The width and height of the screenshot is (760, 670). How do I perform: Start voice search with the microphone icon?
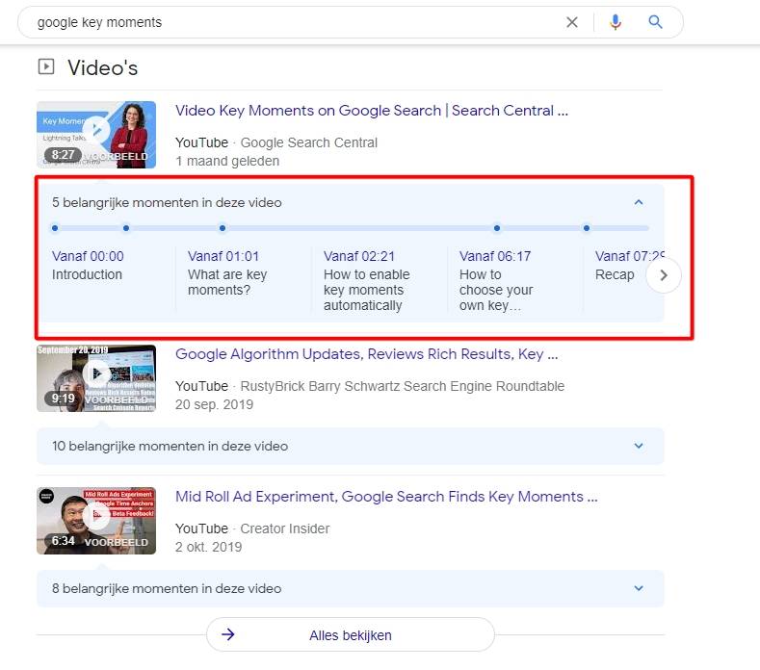tap(616, 22)
